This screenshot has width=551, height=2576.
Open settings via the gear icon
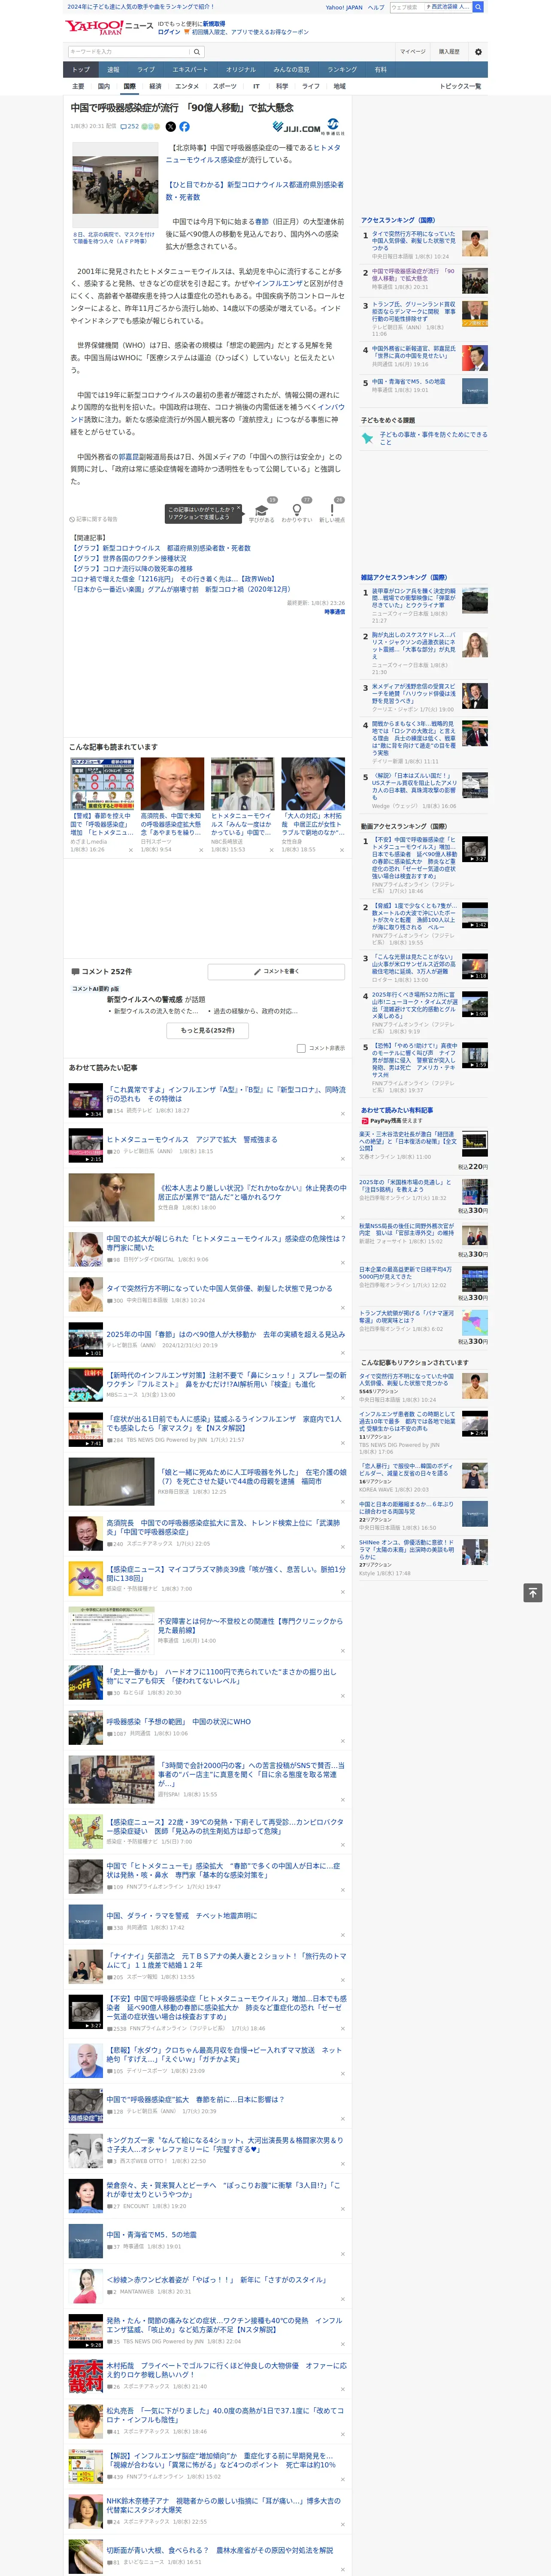click(478, 51)
